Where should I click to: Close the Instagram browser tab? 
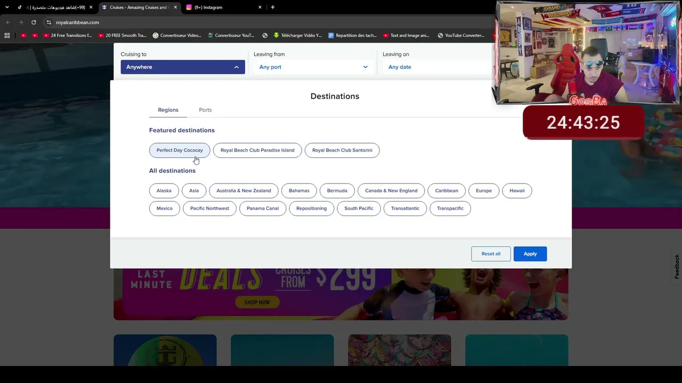(x=260, y=7)
